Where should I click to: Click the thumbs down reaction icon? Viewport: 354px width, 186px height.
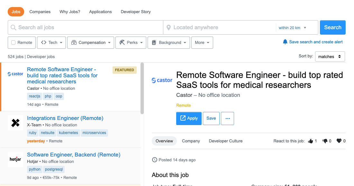[325, 141]
